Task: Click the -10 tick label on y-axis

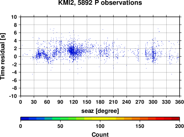Action: [13, 96]
